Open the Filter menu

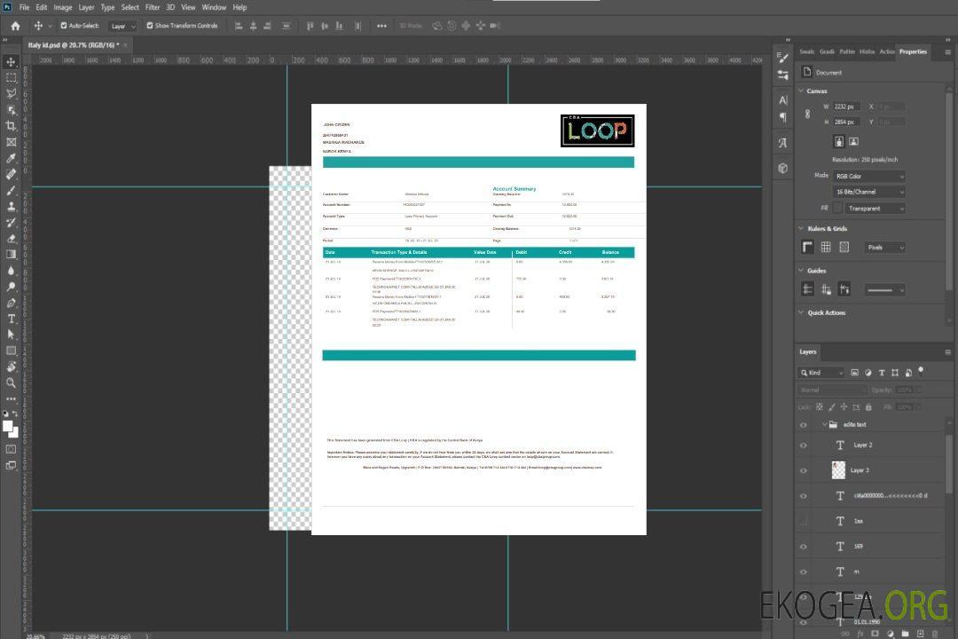153,7
